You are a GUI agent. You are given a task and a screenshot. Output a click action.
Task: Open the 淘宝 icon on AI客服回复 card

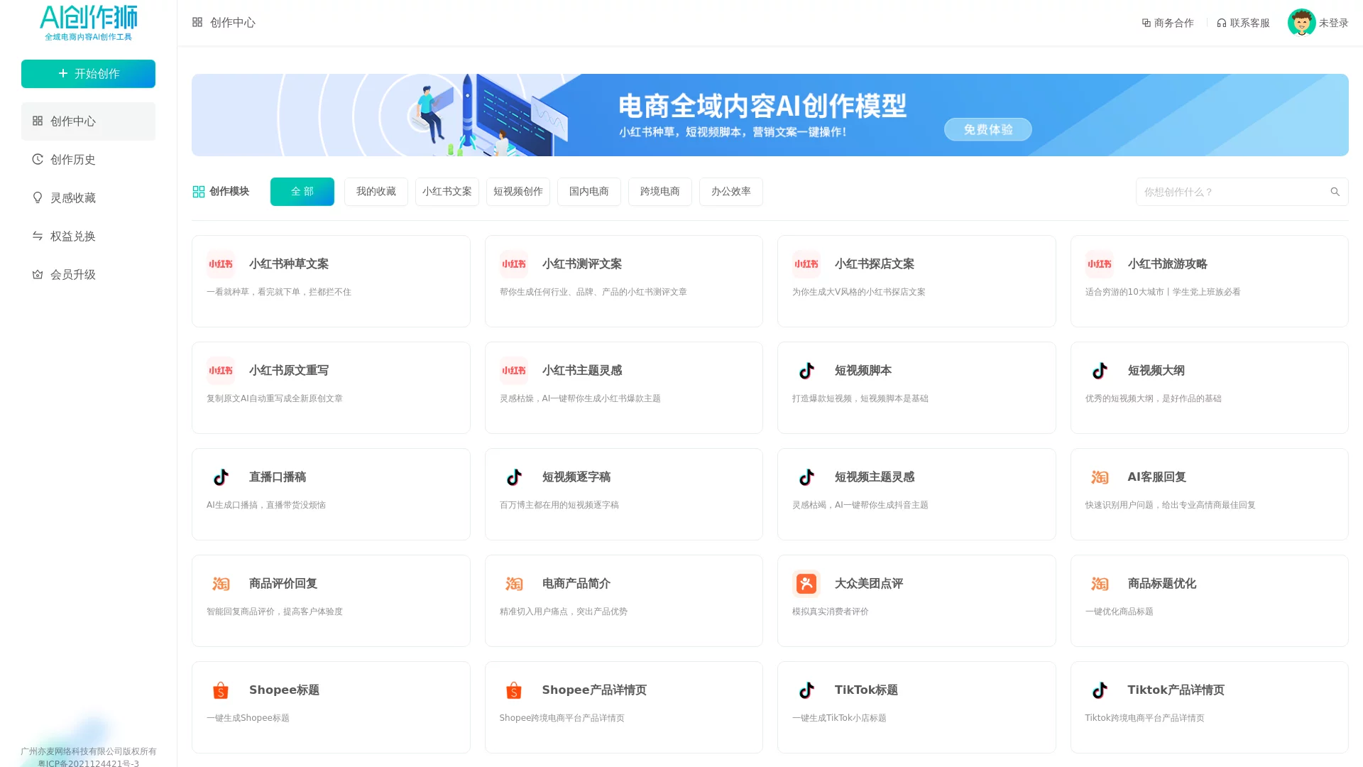point(1100,477)
